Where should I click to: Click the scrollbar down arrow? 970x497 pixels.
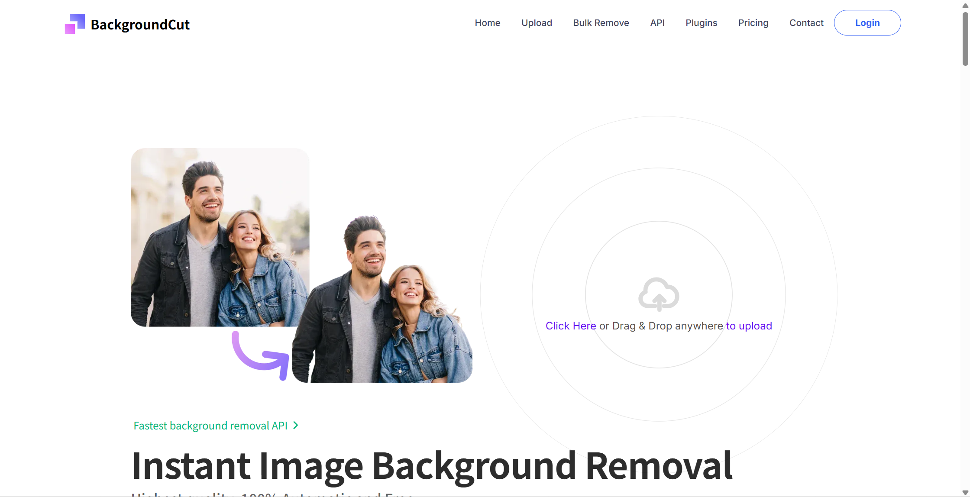[x=965, y=493]
